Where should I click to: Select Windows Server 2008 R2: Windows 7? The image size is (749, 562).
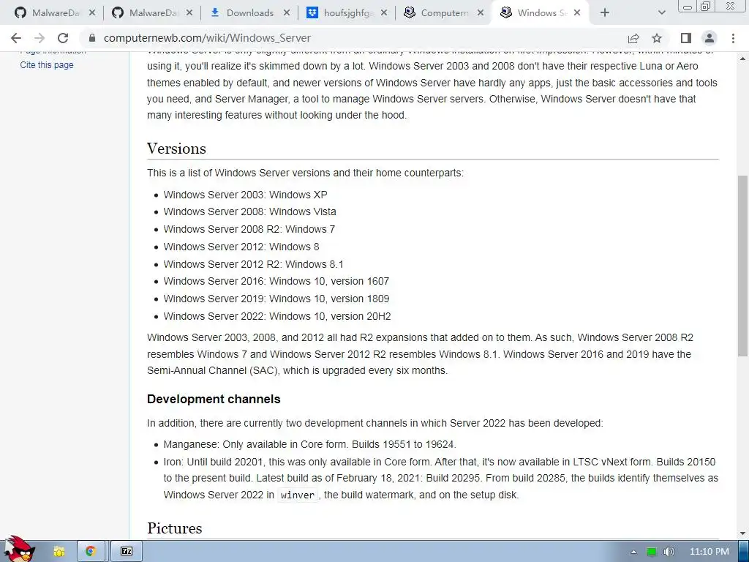(x=249, y=229)
